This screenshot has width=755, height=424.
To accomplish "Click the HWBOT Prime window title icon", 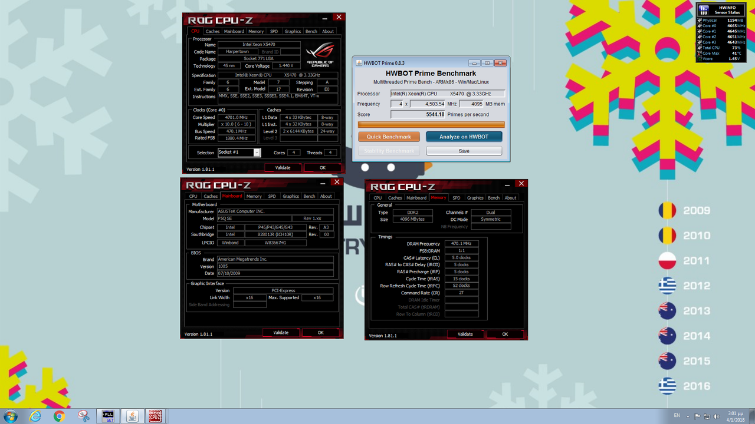I will tap(359, 63).
